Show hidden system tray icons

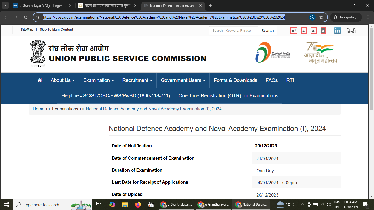coord(303,205)
